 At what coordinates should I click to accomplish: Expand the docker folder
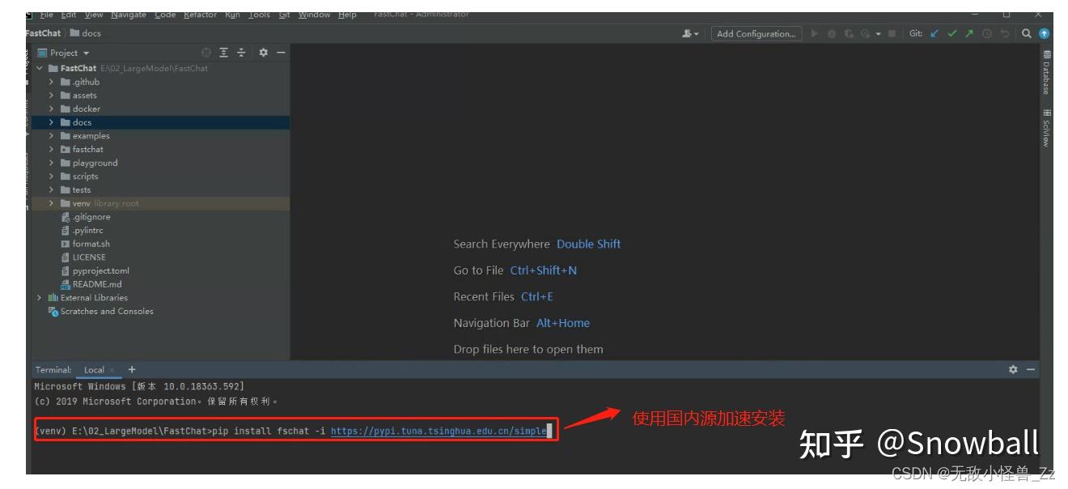point(51,108)
